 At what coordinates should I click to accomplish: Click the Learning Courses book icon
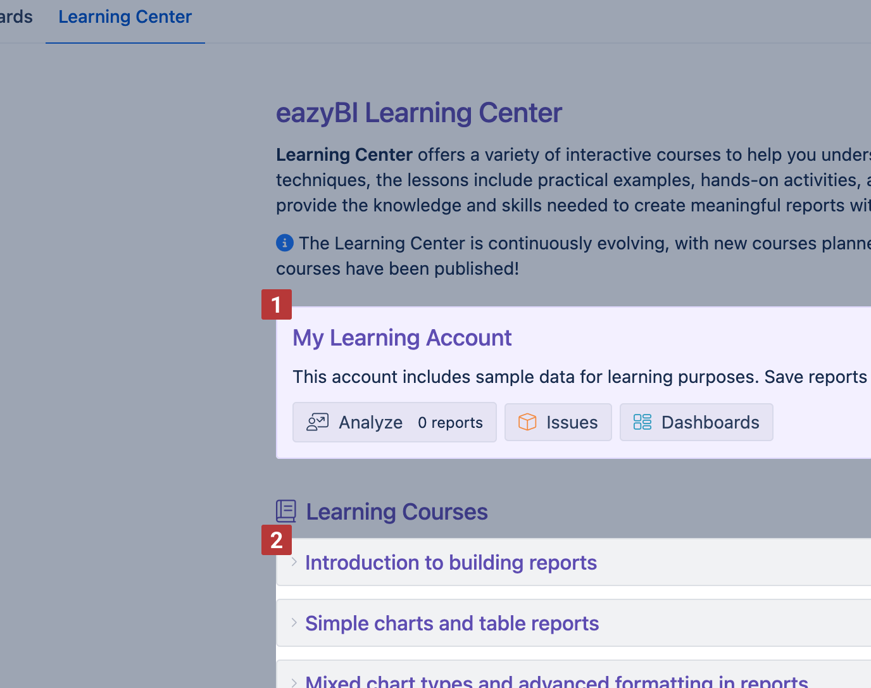point(286,511)
